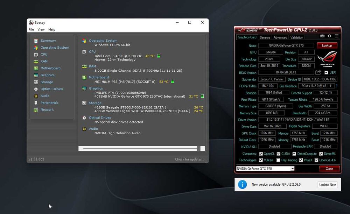
Task: Toggle the UEFI checkbox
Action: (x=326, y=72)
